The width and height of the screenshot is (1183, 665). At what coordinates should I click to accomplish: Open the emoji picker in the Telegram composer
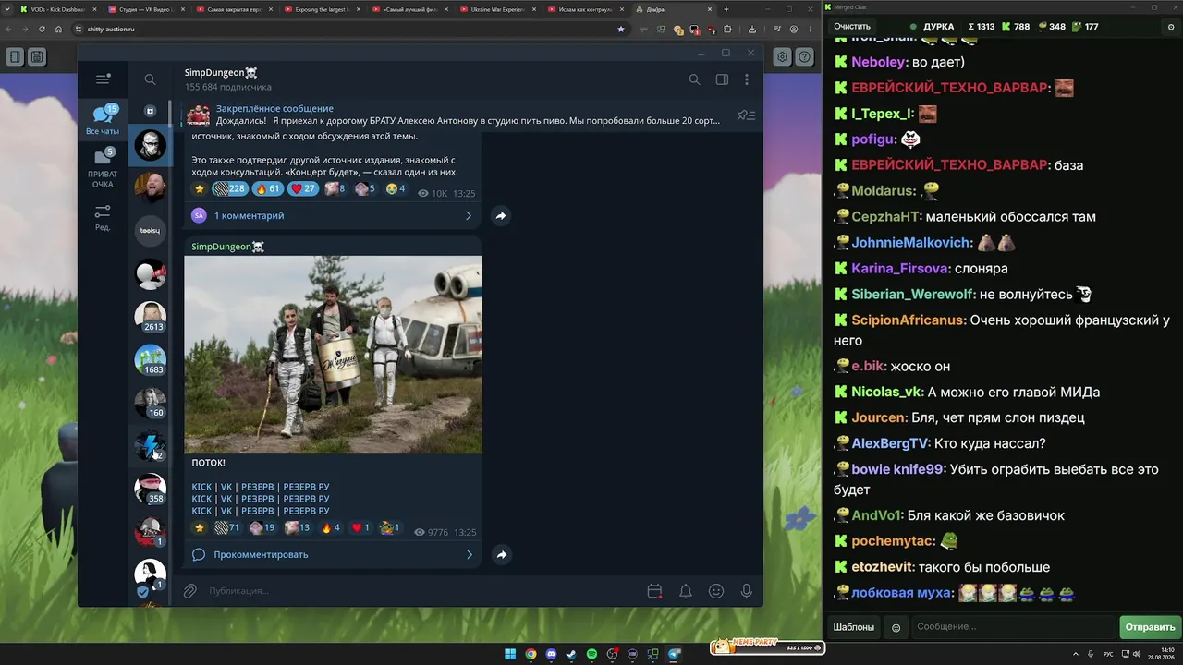[x=716, y=591]
